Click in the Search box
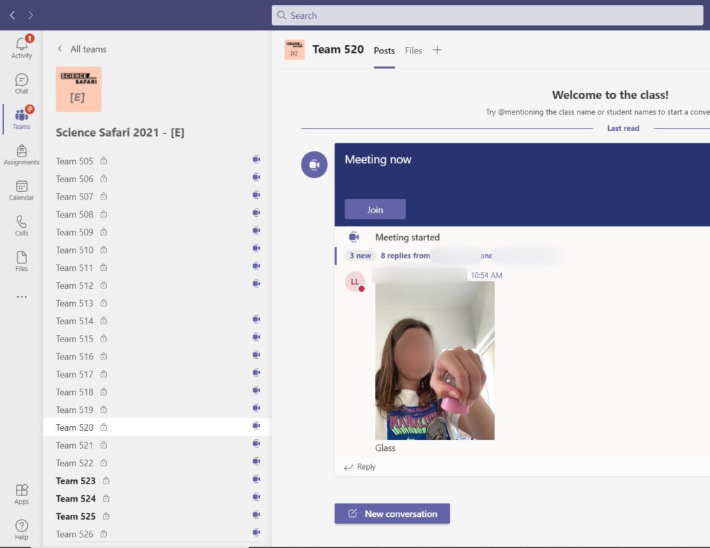This screenshot has width=710, height=548. (x=487, y=15)
